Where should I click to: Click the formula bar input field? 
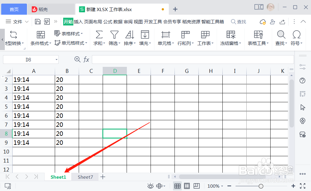193,59
